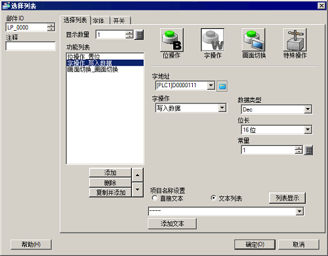The height and width of the screenshot is (256, 328).
Task: Select the 画面切换 screen change icon
Action: tap(254, 40)
